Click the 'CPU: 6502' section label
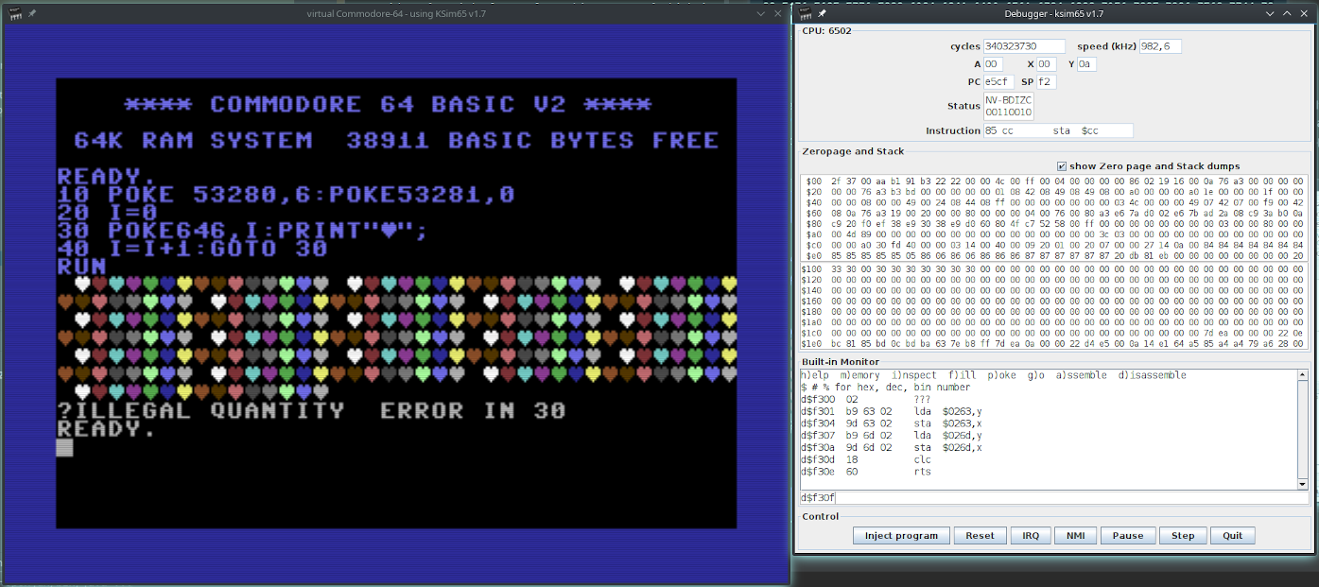The width and height of the screenshot is (1319, 587). [827, 30]
